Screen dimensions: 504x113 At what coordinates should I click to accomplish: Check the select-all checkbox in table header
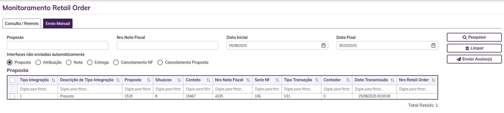pos(12,80)
